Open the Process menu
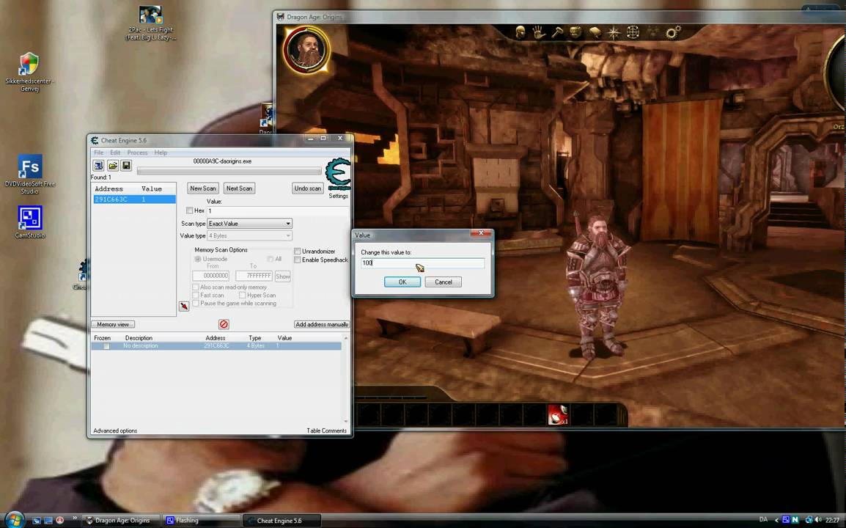 point(137,153)
